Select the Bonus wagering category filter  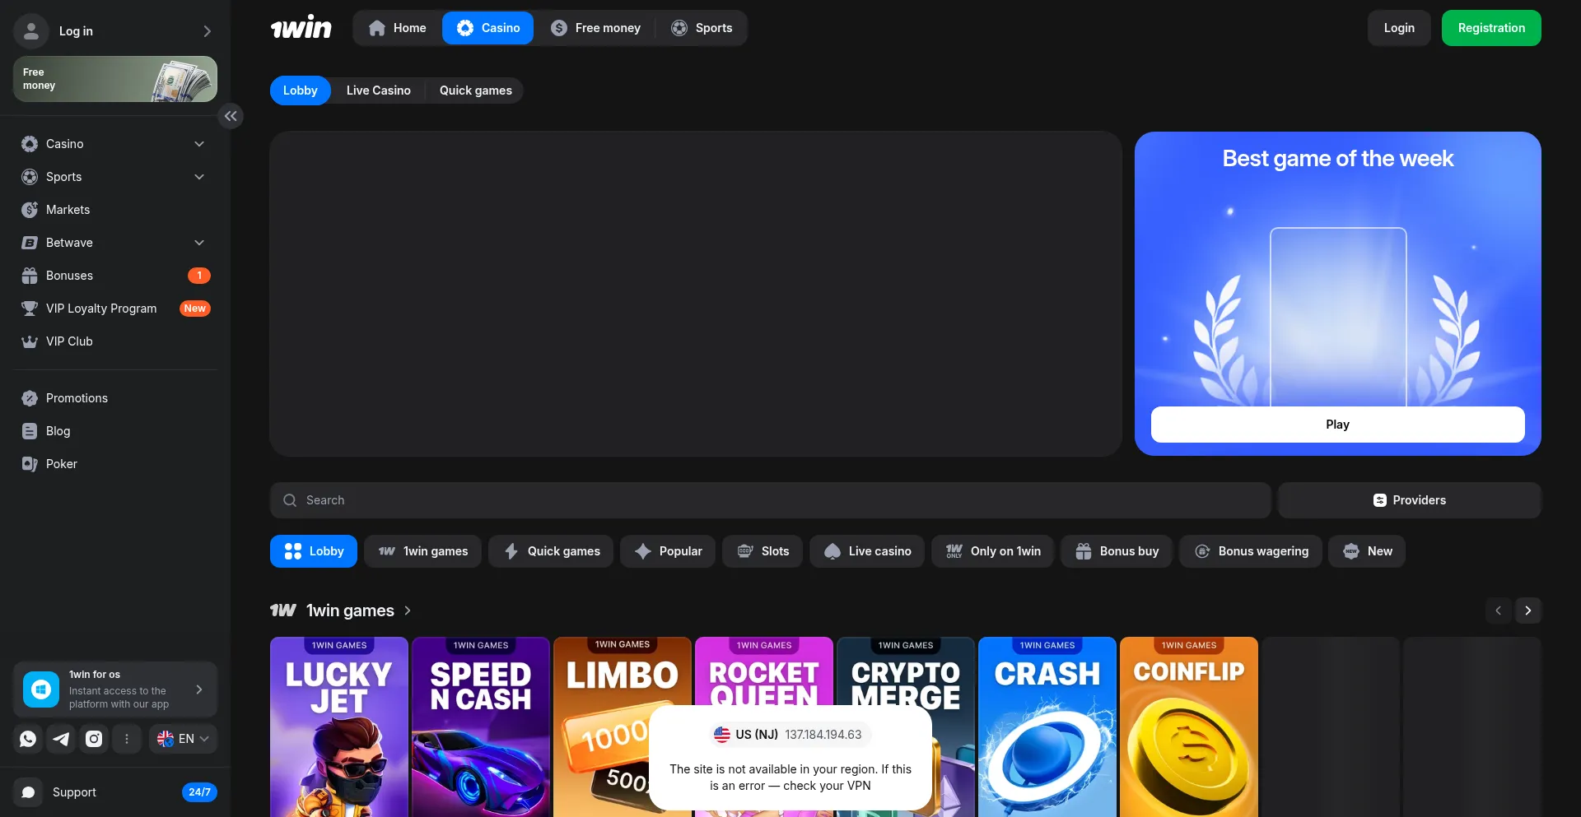tap(1251, 551)
